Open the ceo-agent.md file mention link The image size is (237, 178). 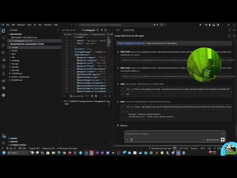(x=131, y=43)
